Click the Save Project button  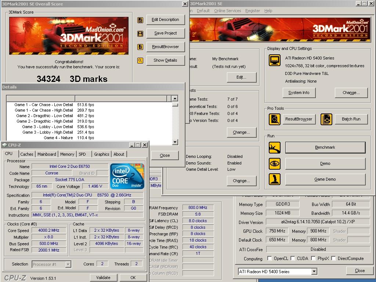point(166,33)
